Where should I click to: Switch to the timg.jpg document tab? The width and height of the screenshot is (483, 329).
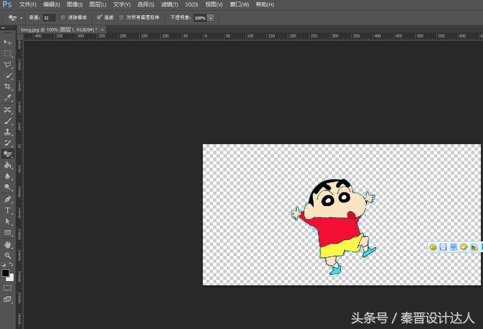tap(57, 30)
